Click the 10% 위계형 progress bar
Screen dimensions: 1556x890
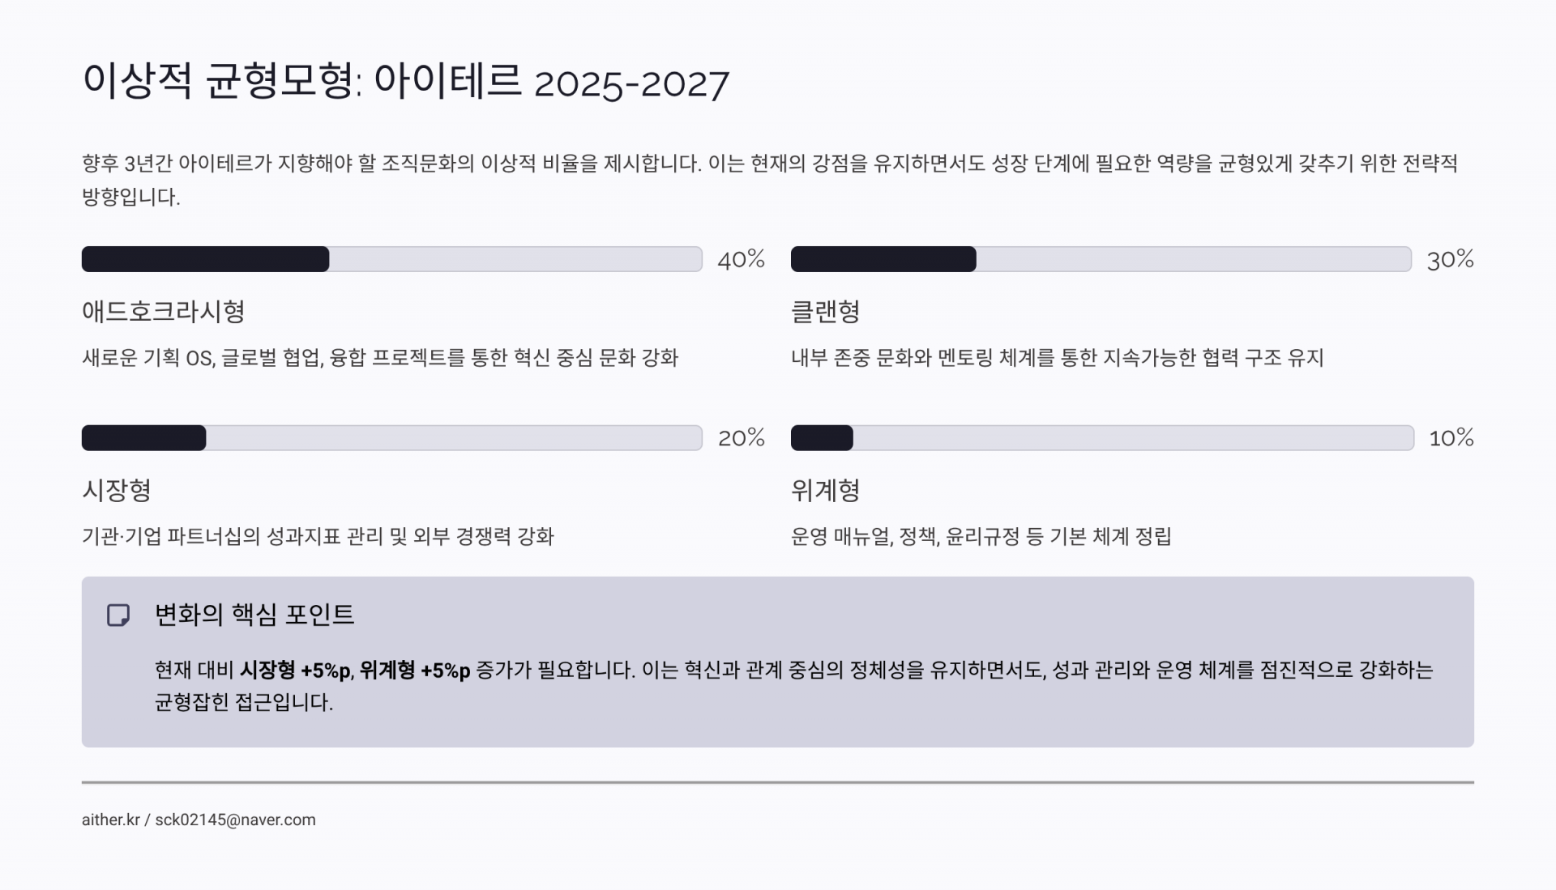pyautogui.click(x=1102, y=438)
